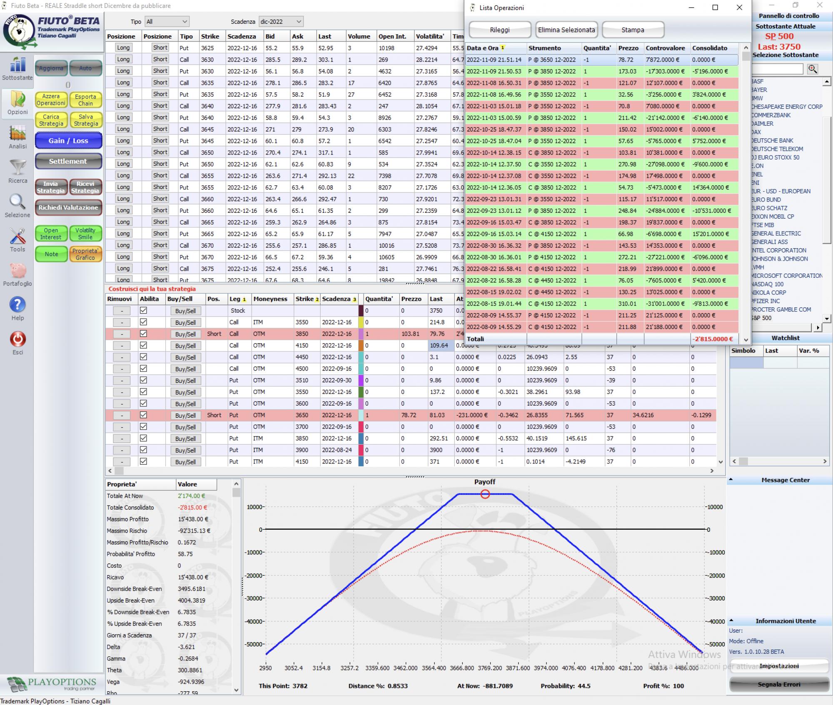
Task: Click the underlying search magnifier icon
Action: pos(812,69)
